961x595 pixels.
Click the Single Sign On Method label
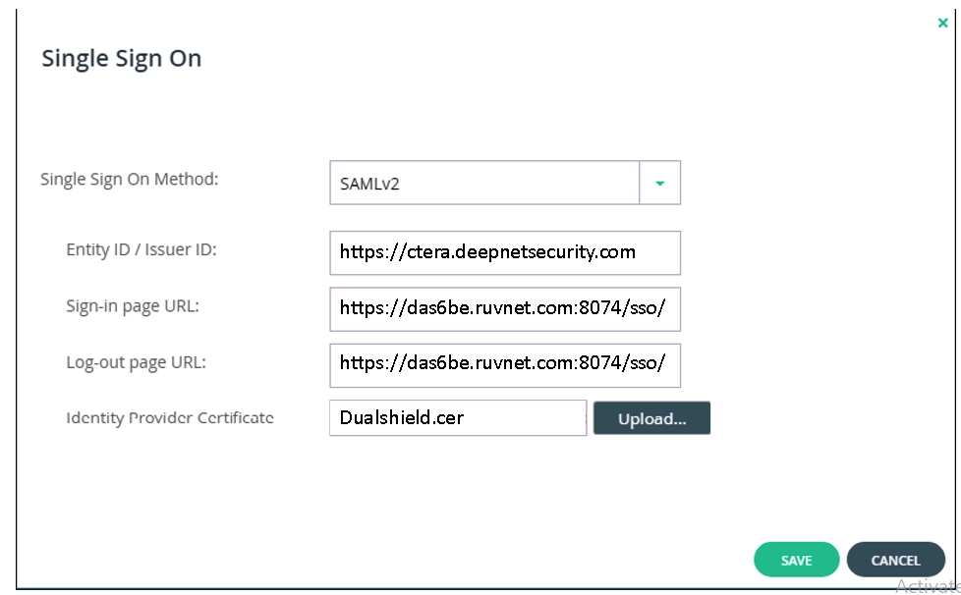(x=129, y=180)
